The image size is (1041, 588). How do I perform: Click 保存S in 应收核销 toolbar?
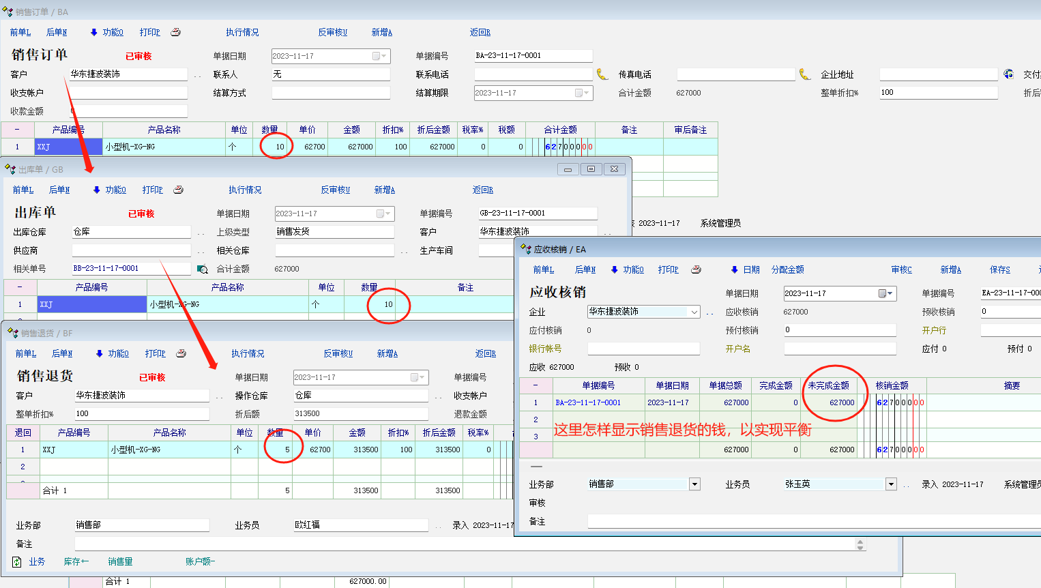[x=999, y=269]
